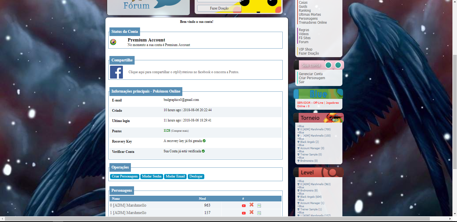Viewport: 457px width, 222px height.
Task: Open Personagens in the sidebar menu
Action: point(308,19)
